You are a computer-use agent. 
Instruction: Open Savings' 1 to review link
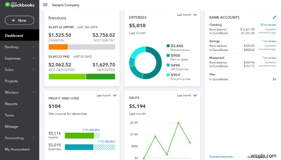(269, 41)
